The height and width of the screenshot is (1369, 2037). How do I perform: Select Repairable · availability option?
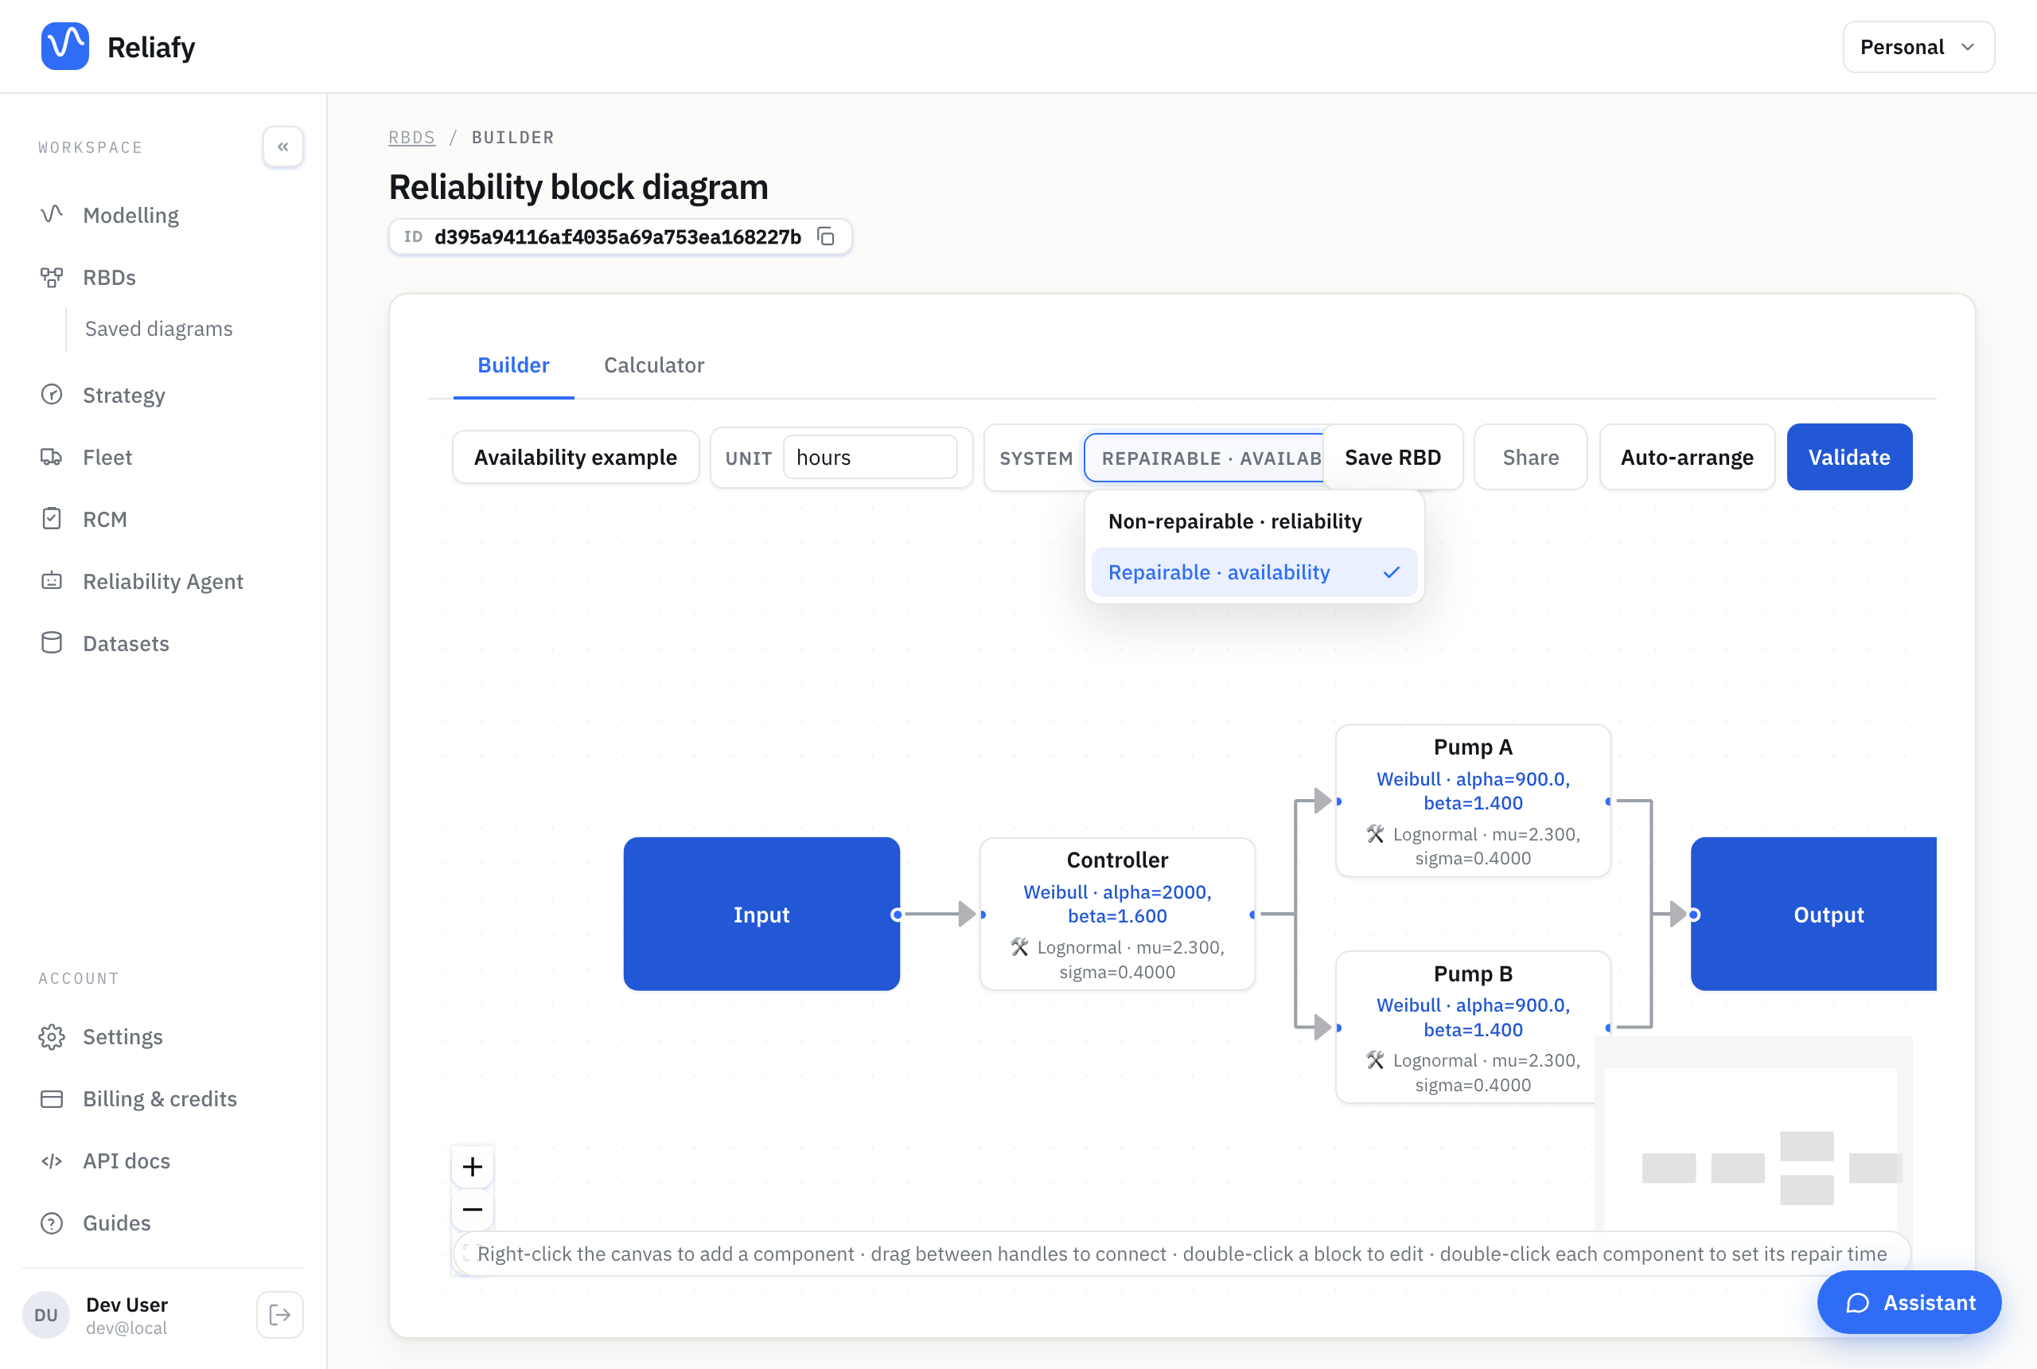[1253, 571]
